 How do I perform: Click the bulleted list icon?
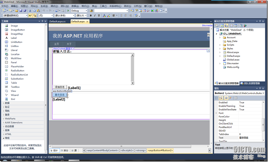(x=121, y=15)
